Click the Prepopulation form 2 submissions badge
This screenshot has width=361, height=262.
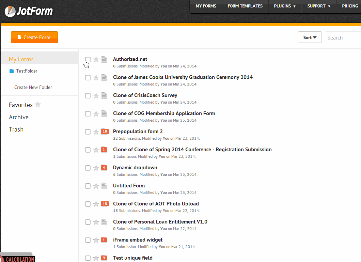105,132
